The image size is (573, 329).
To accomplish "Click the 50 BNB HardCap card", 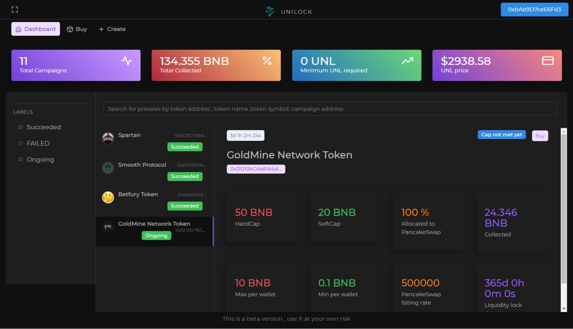I will click(262, 218).
